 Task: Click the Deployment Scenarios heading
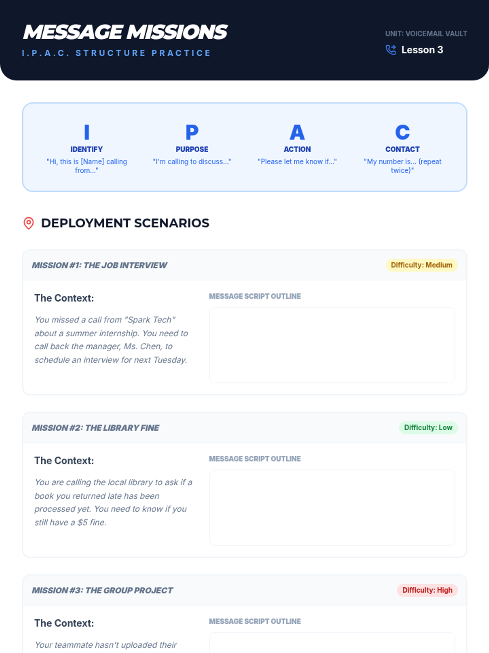tap(125, 223)
